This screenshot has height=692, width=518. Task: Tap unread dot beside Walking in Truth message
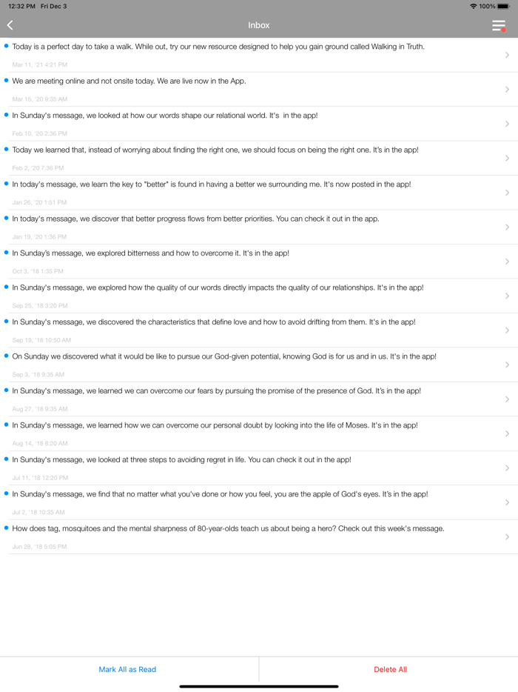[x=7, y=46]
